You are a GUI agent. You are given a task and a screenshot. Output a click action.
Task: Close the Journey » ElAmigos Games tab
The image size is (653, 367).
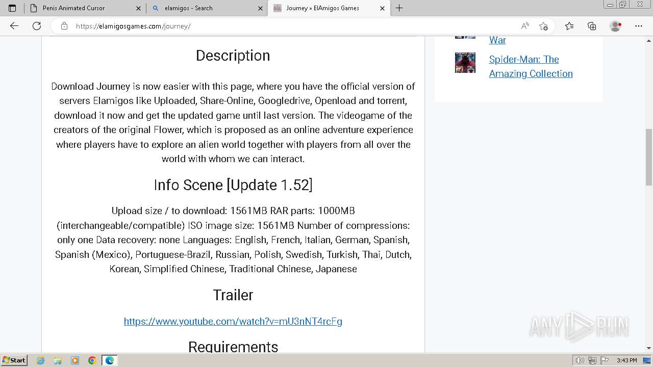(x=383, y=8)
